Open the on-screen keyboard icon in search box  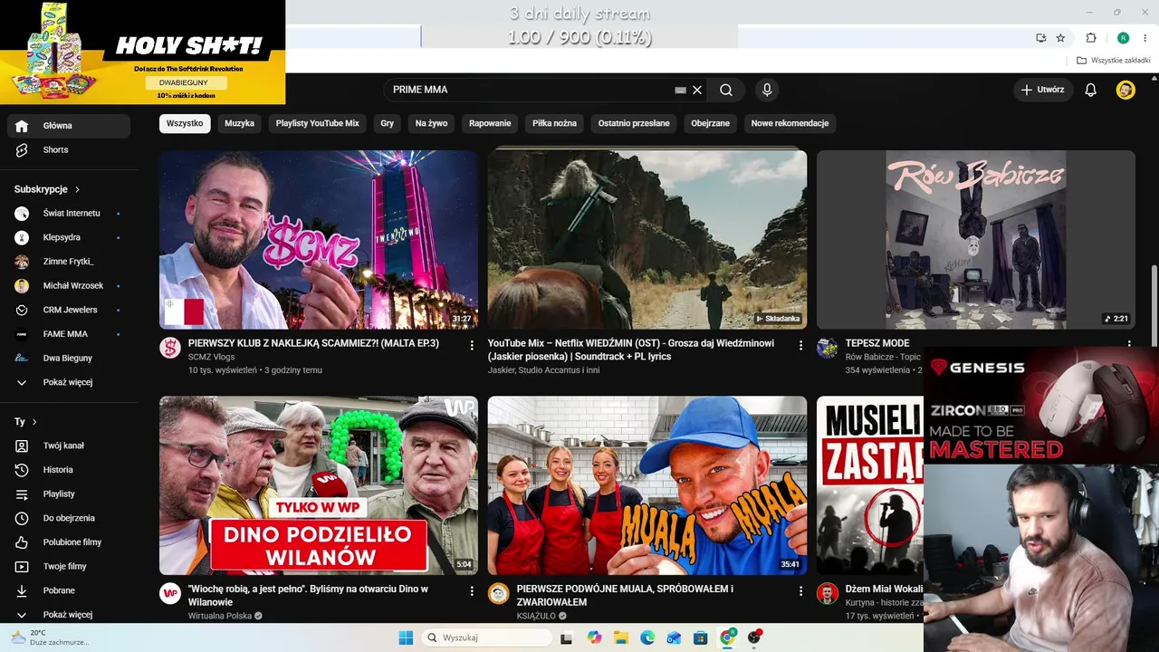click(x=681, y=90)
